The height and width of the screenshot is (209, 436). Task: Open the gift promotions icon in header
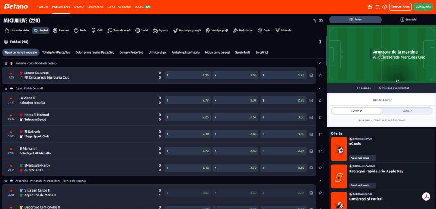[x=370, y=7]
